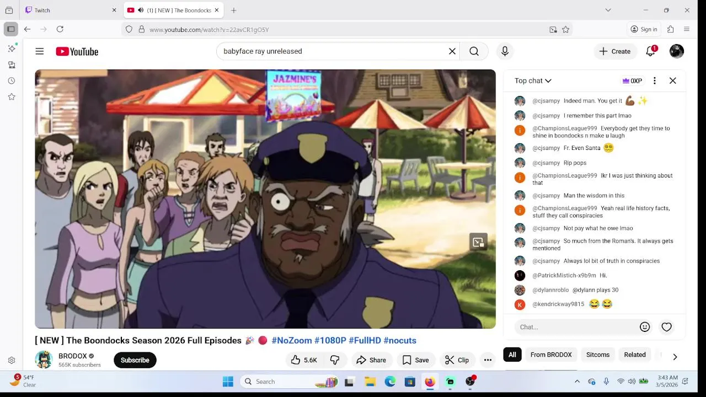
Task: Open the Windows Start menu
Action: coord(228,382)
